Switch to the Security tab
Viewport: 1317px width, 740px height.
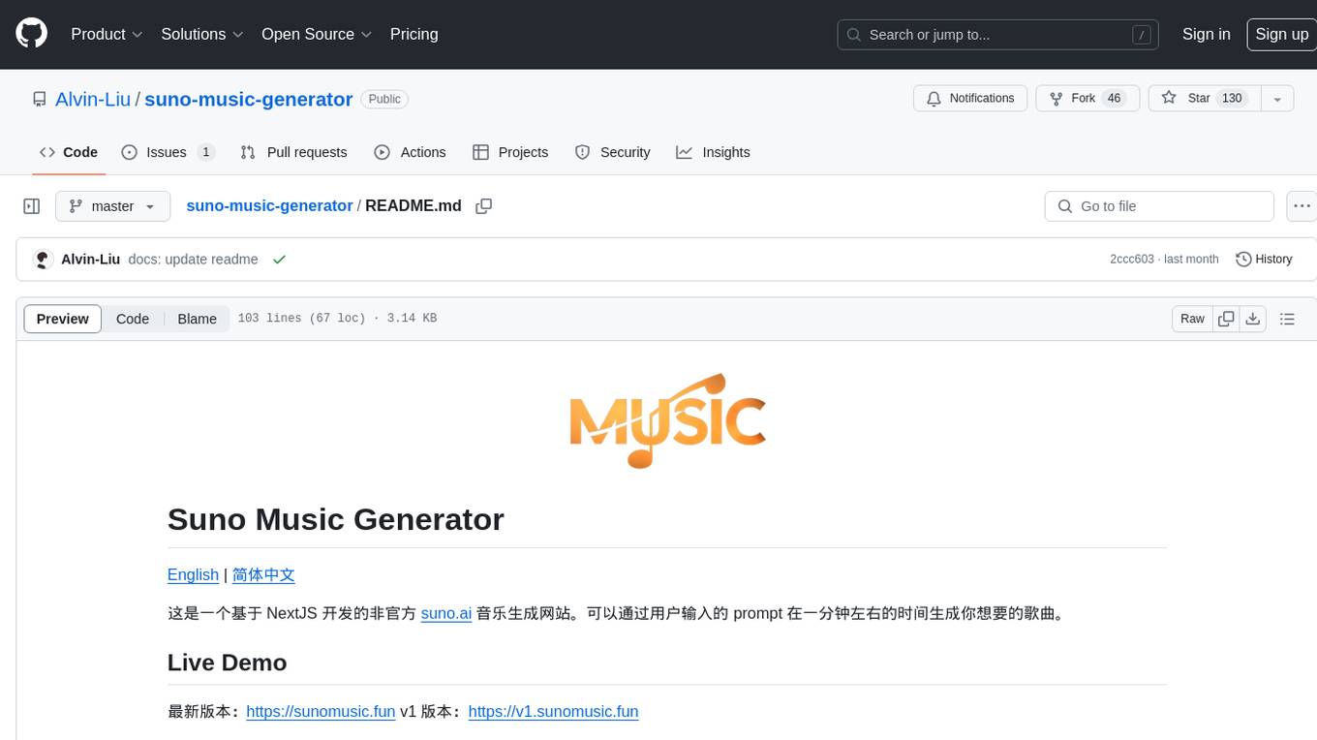[612, 152]
